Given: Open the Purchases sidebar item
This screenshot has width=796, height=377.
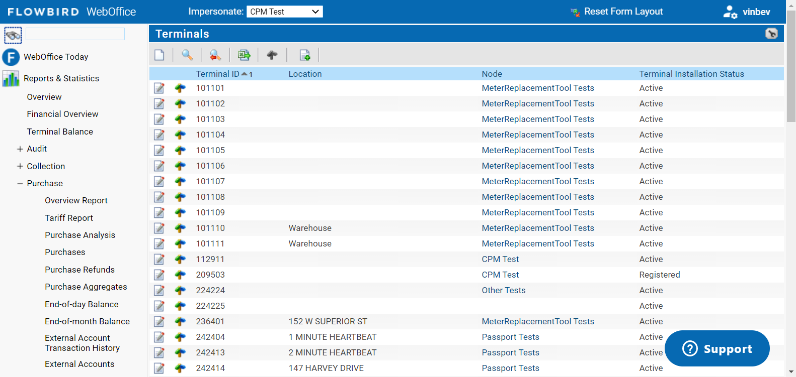Looking at the screenshot, I should pyautogui.click(x=65, y=252).
